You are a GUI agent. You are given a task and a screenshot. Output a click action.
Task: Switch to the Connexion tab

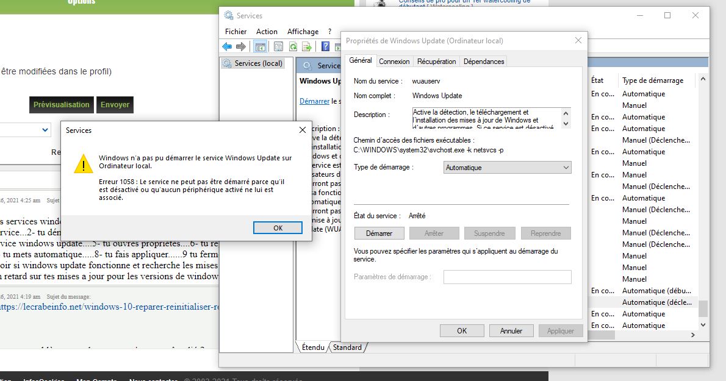(x=394, y=62)
